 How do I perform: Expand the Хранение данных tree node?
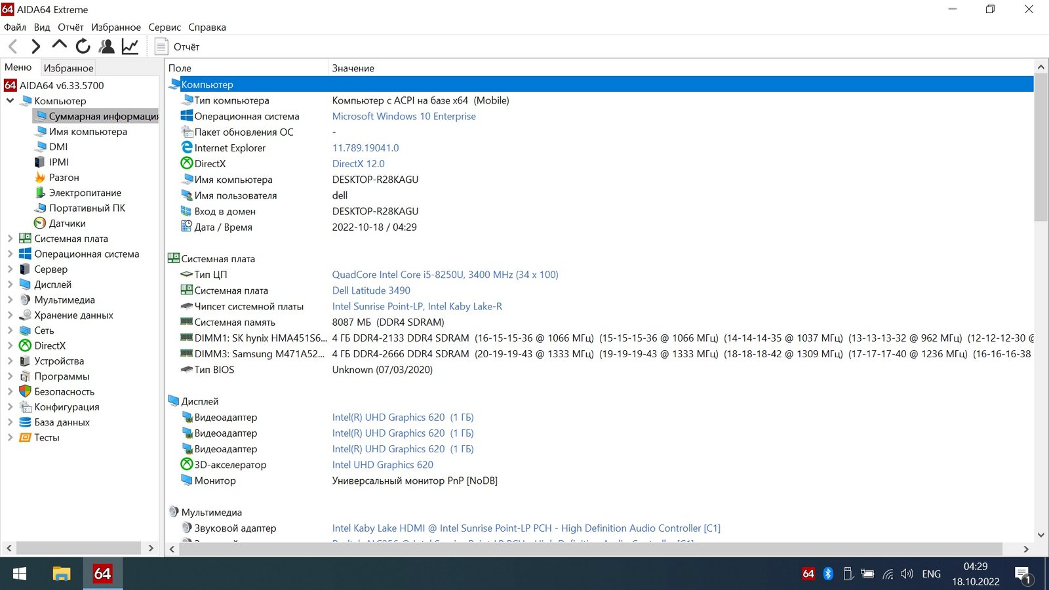(10, 315)
